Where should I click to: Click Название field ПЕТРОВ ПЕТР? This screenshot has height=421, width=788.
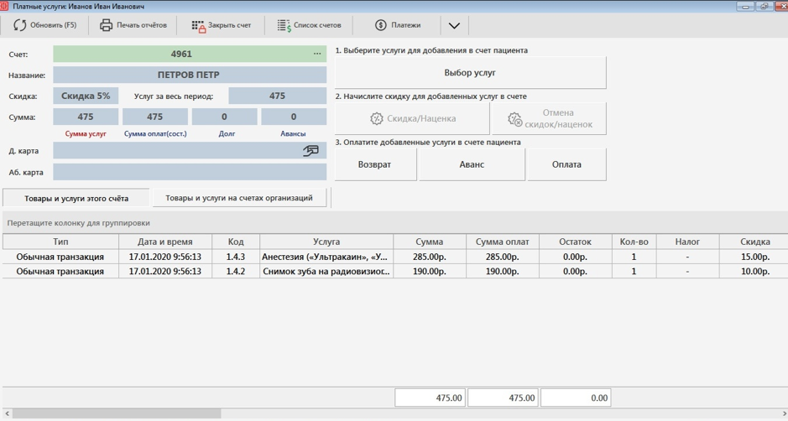pyautogui.click(x=190, y=75)
